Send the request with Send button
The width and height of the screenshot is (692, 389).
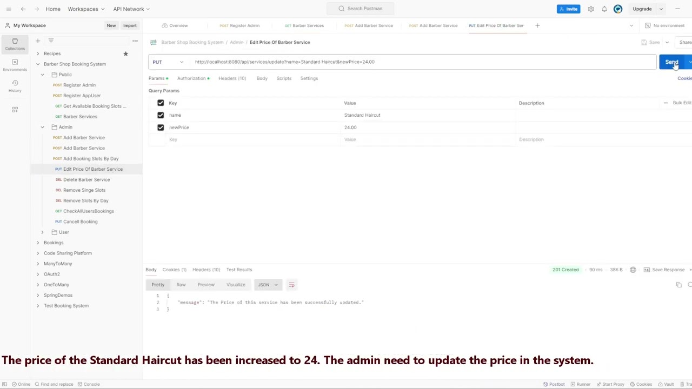(x=671, y=62)
